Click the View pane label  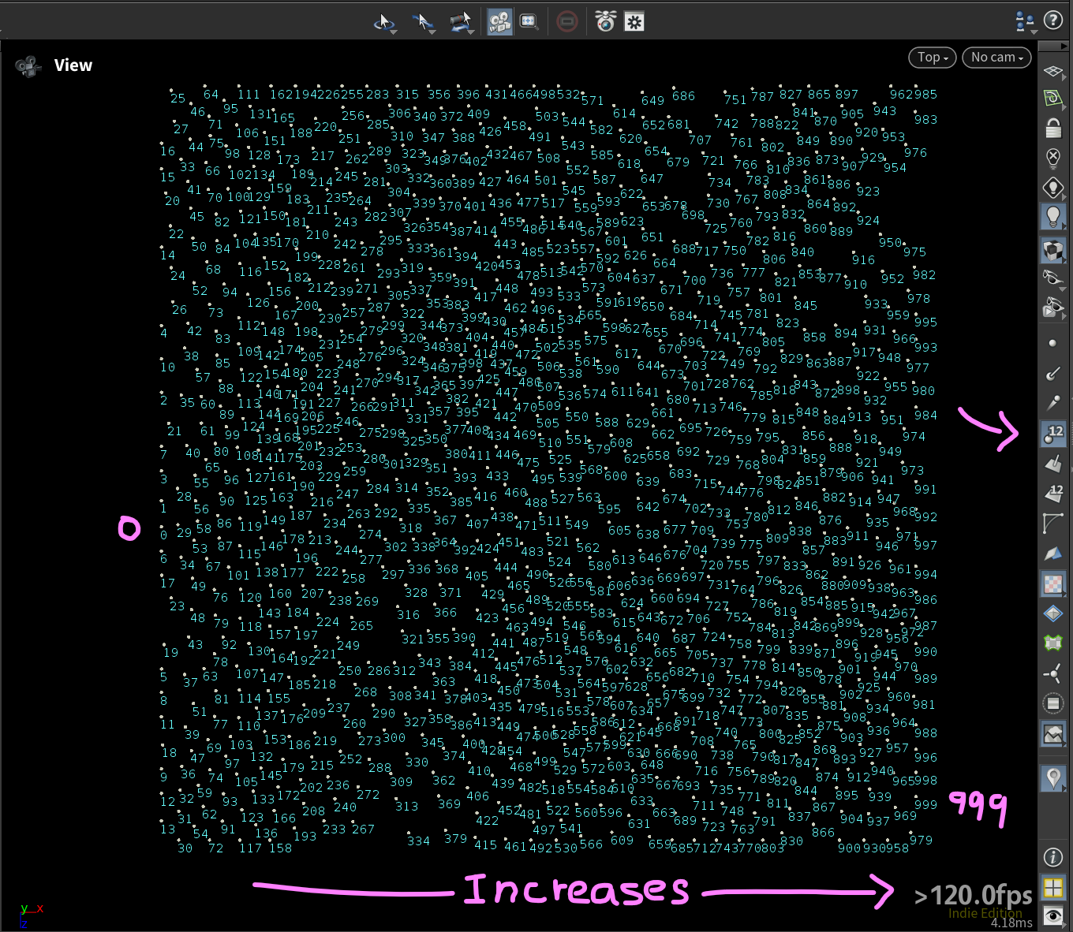73,65
